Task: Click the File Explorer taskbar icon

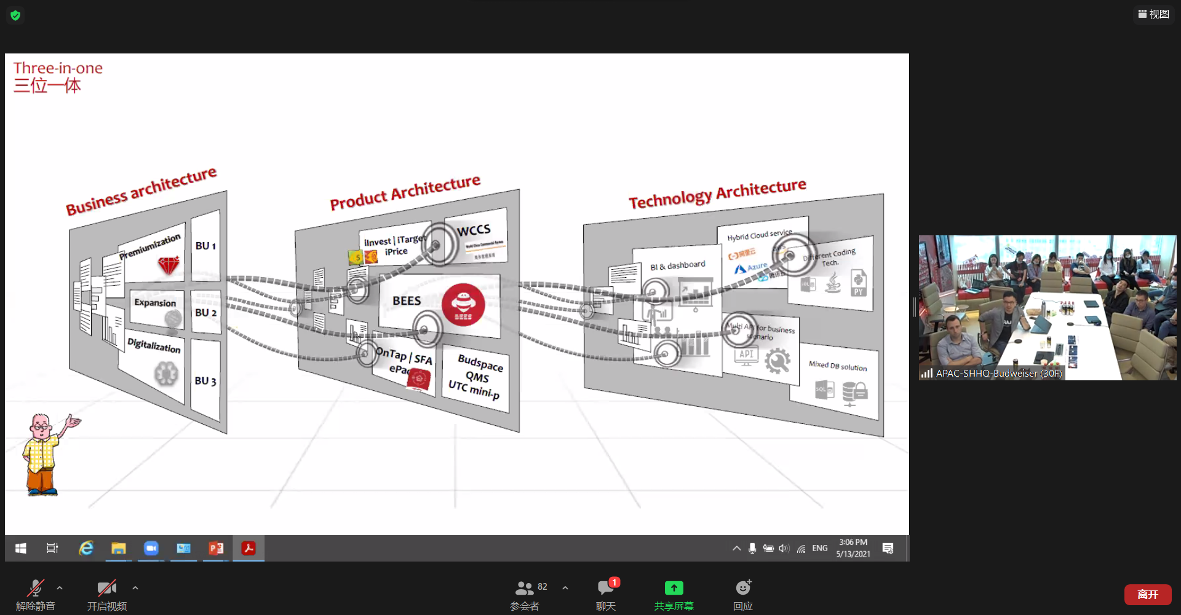Action: [119, 548]
